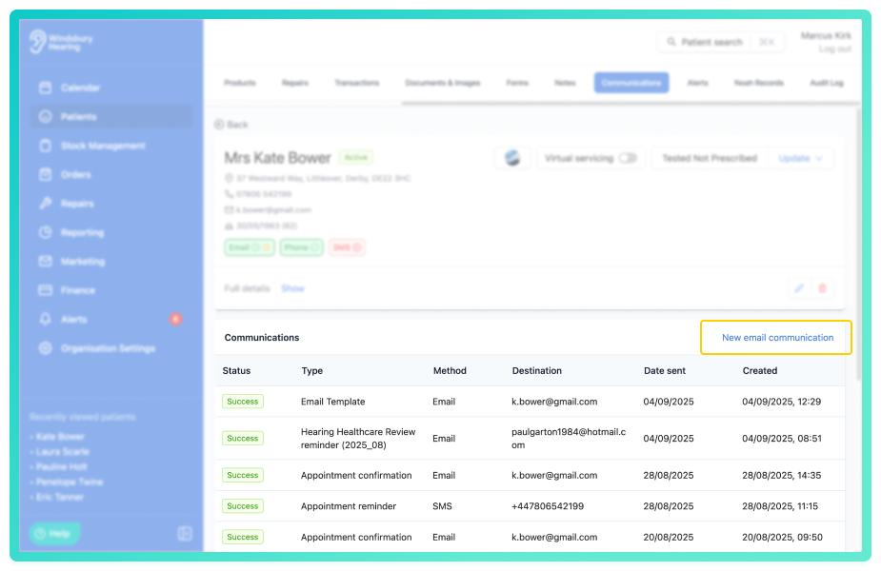This screenshot has width=881, height=571.
Task: Select the Stock Management sidebar icon
Action: point(46,146)
